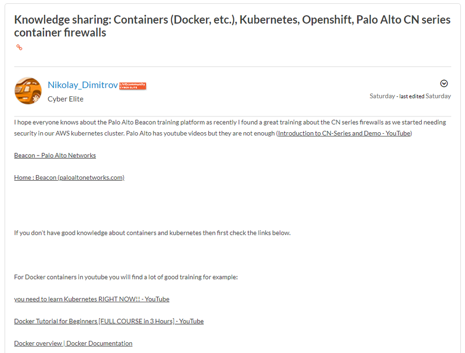Open Docker Tutorial for Beginners link

click(x=109, y=321)
